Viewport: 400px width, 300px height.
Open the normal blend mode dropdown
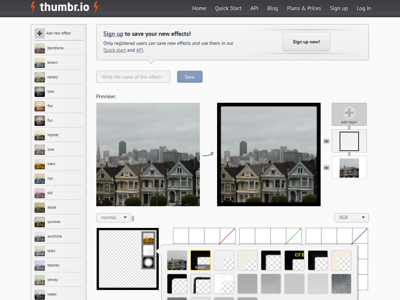pos(114,218)
